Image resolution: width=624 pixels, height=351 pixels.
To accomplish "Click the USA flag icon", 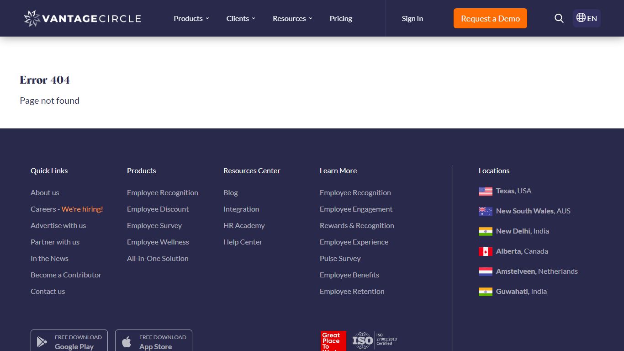I will (x=486, y=191).
